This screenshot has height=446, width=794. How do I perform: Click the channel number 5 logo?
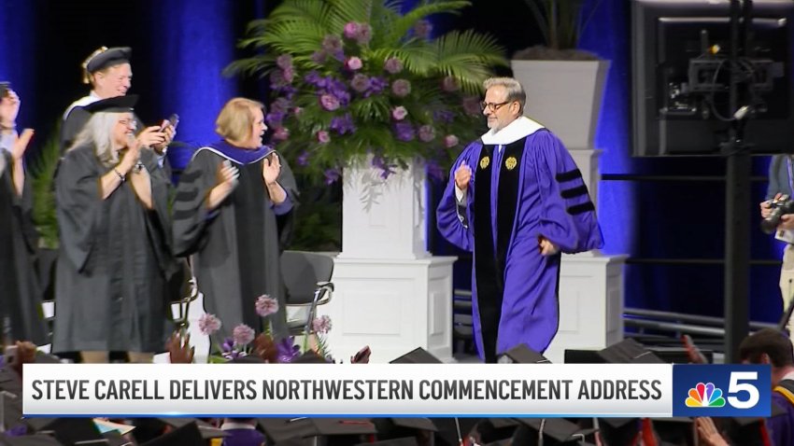click(744, 390)
